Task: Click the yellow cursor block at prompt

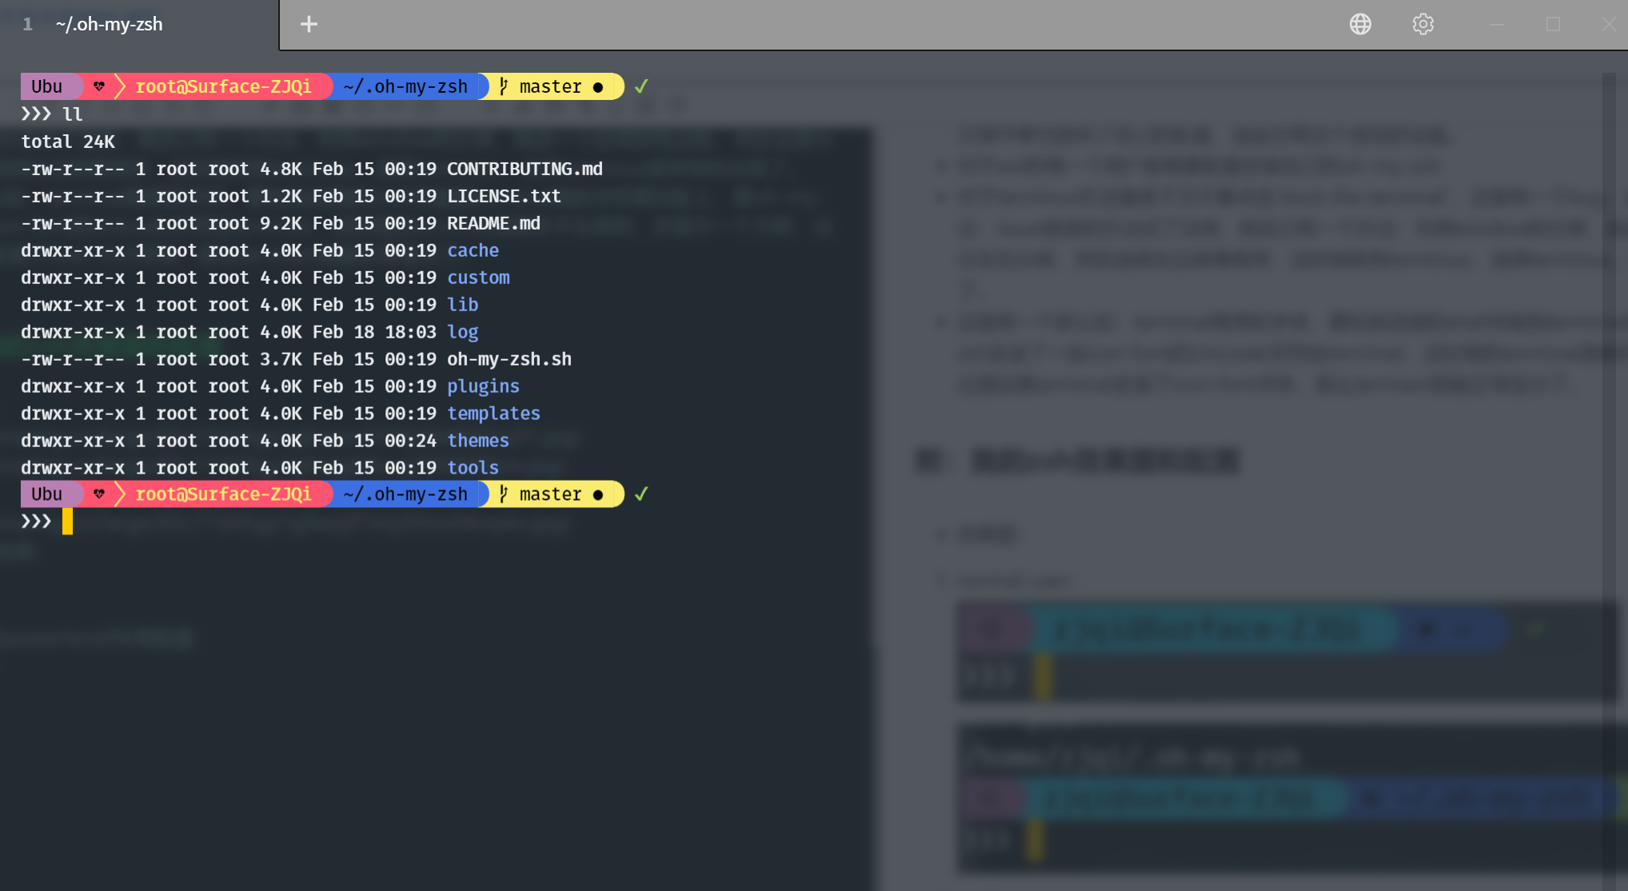Action: 67,521
